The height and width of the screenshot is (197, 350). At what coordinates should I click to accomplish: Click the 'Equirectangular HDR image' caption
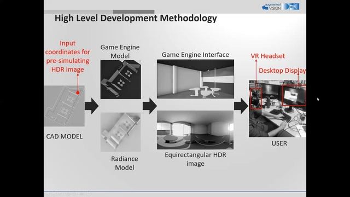click(195, 159)
